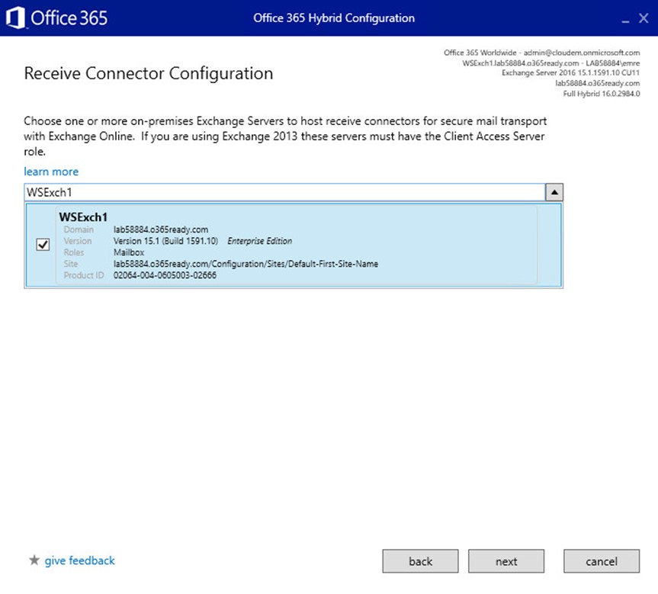Click the Mailbox role value

[x=129, y=252]
